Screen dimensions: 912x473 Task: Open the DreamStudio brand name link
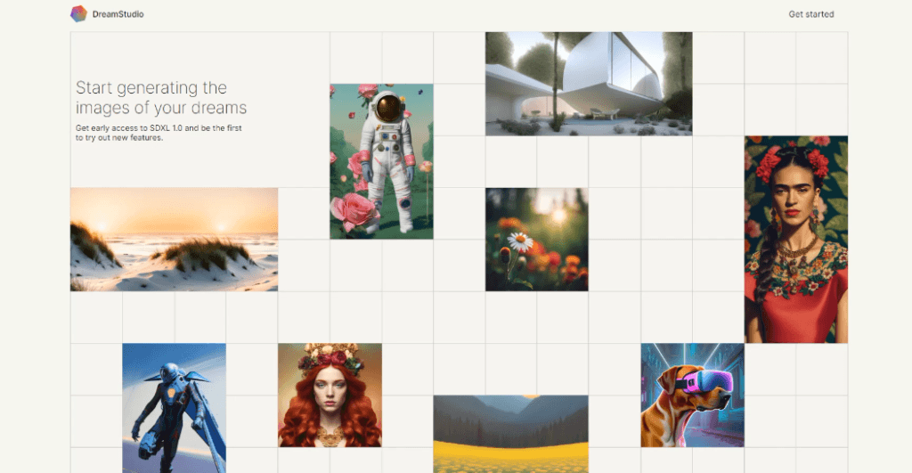[118, 14]
